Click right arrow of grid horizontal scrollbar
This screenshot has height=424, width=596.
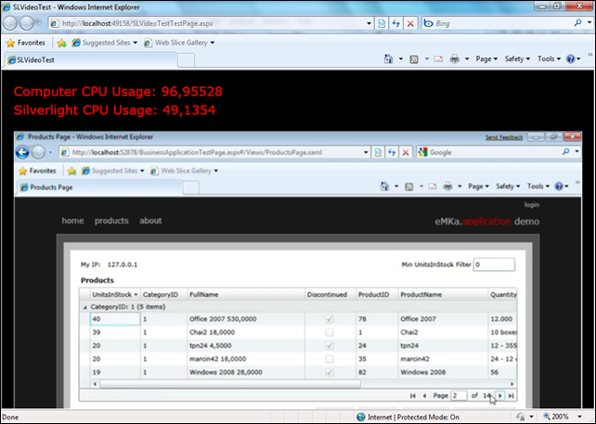(512, 384)
